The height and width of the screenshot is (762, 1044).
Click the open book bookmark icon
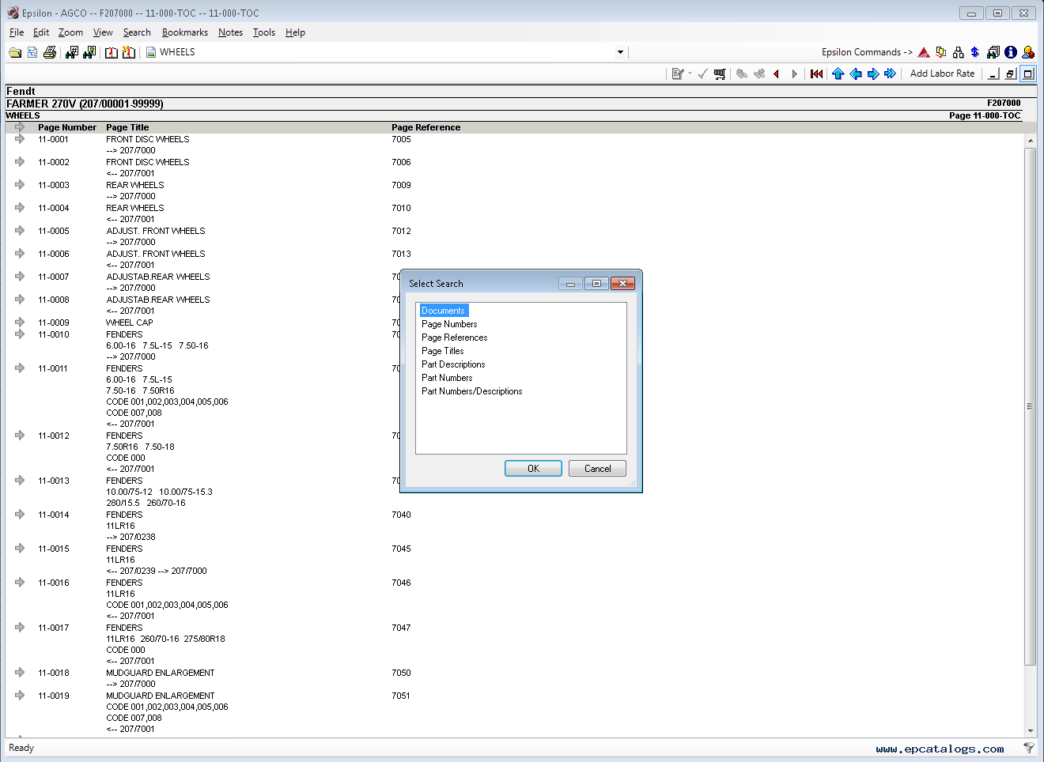pyautogui.click(x=112, y=52)
